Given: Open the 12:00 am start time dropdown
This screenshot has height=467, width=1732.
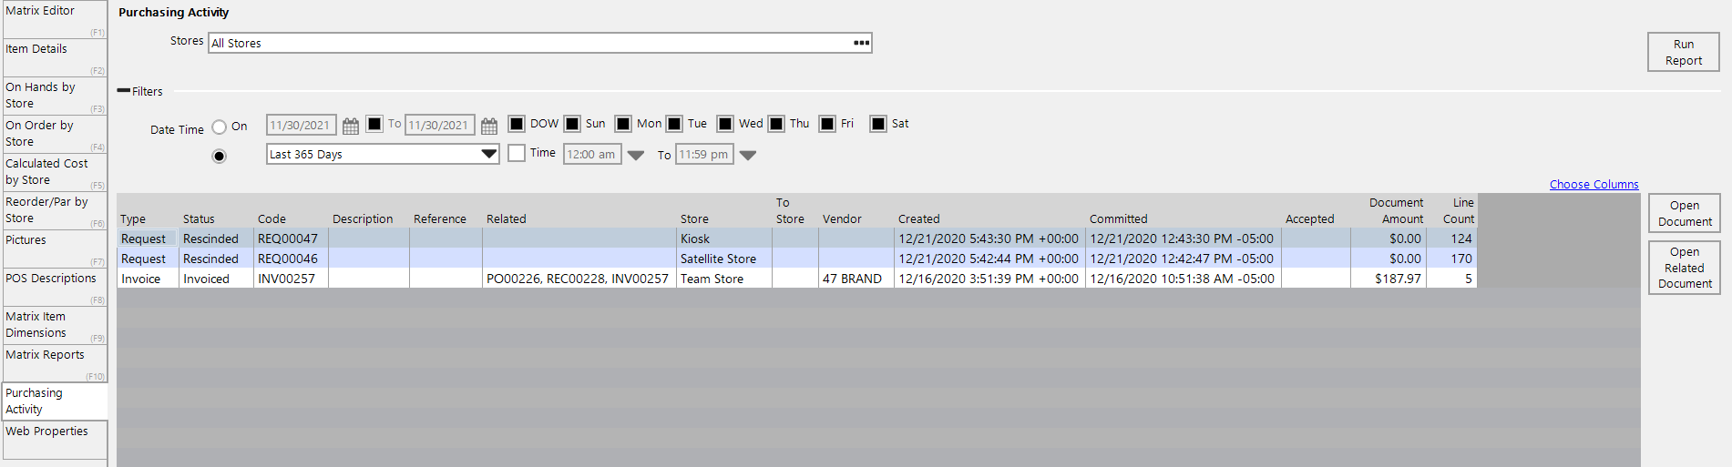Looking at the screenshot, I should tap(636, 156).
